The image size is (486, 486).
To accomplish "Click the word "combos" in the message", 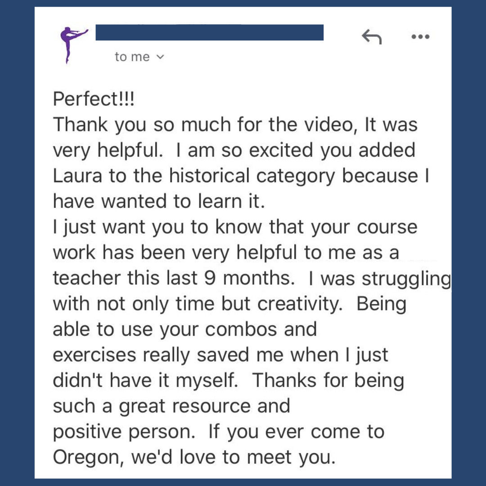I will 241,329.
